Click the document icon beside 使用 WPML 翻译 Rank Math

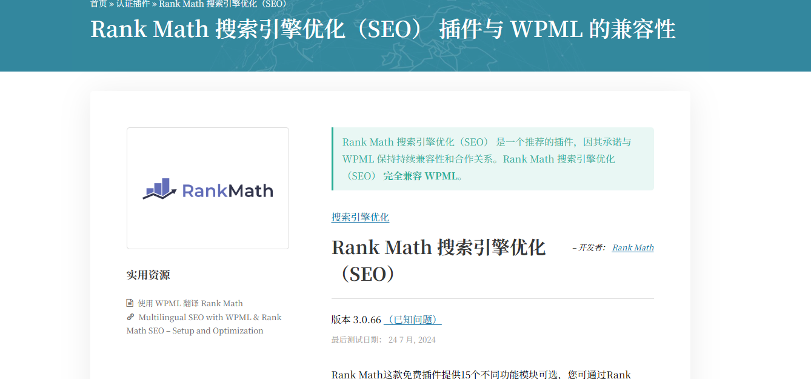(x=130, y=303)
